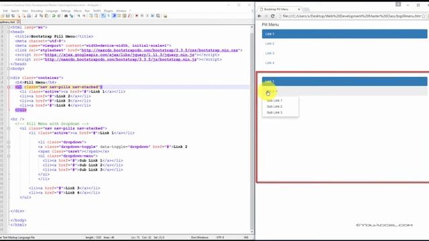Click the Zoom In toolbar icon
429x241 pixels.
[x=78, y=16]
